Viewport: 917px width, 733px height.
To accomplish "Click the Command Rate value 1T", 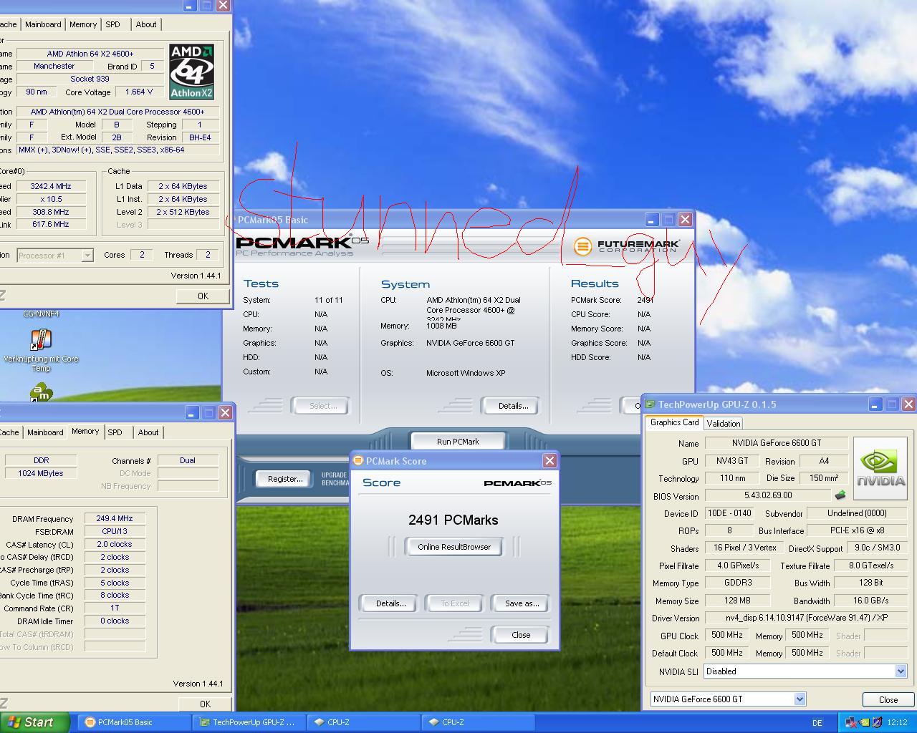I will click(115, 608).
